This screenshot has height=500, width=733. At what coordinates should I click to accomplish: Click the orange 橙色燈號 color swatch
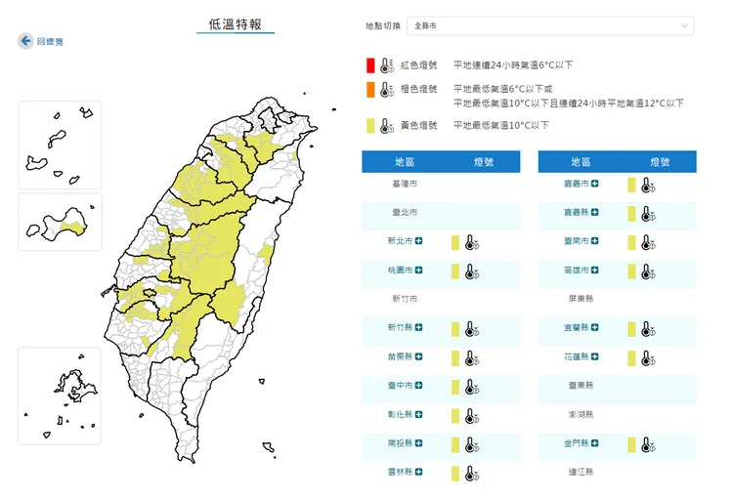370,89
